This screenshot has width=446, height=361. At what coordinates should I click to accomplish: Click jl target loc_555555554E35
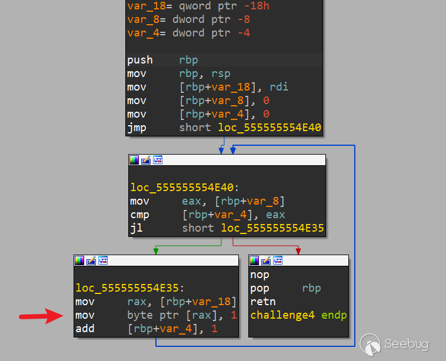pos(272,228)
